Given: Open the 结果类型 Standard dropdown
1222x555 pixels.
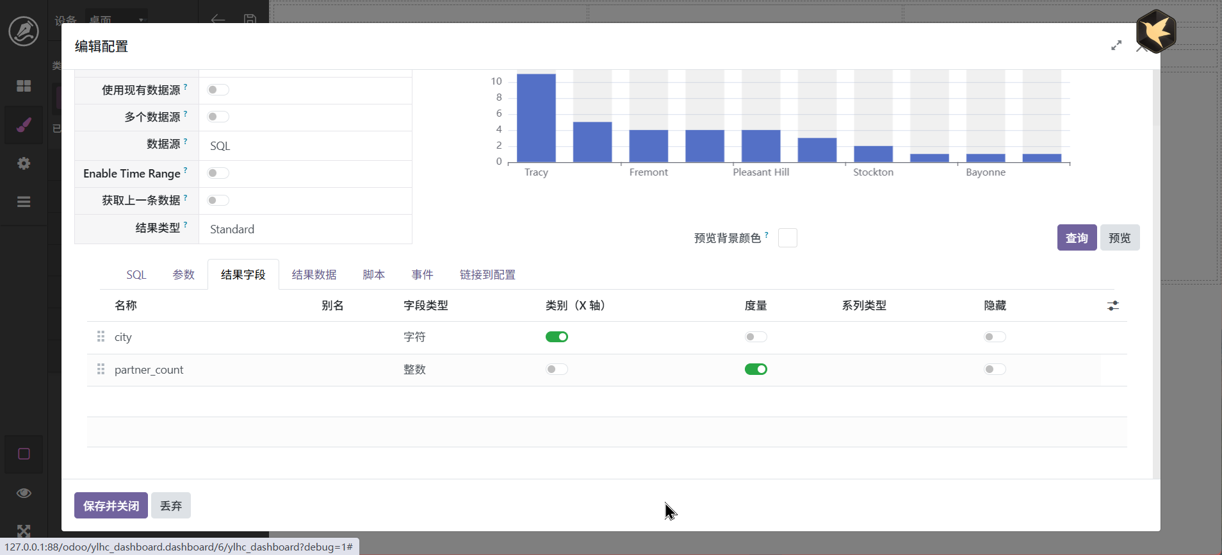Looking at the screenshot, I should tap(305, 229).
